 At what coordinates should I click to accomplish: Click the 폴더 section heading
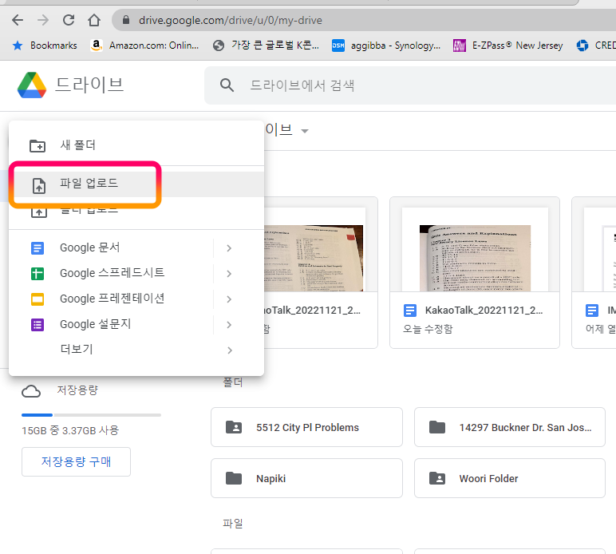[232, 382]
